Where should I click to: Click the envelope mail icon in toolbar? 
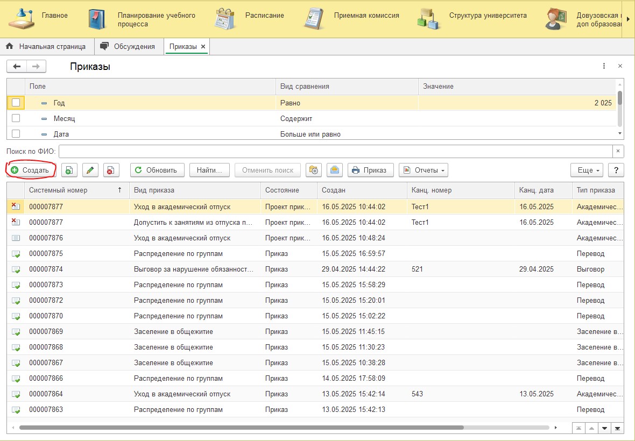335,170
